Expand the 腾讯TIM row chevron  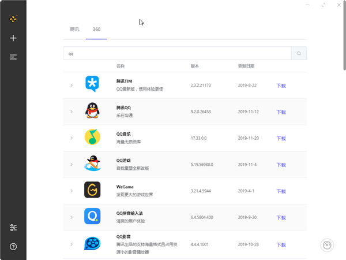72,86
